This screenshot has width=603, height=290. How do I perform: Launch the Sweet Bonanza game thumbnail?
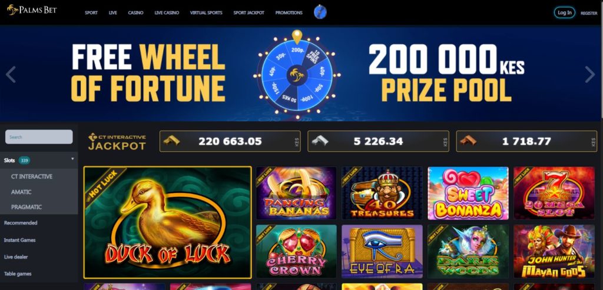coord(468,193)
